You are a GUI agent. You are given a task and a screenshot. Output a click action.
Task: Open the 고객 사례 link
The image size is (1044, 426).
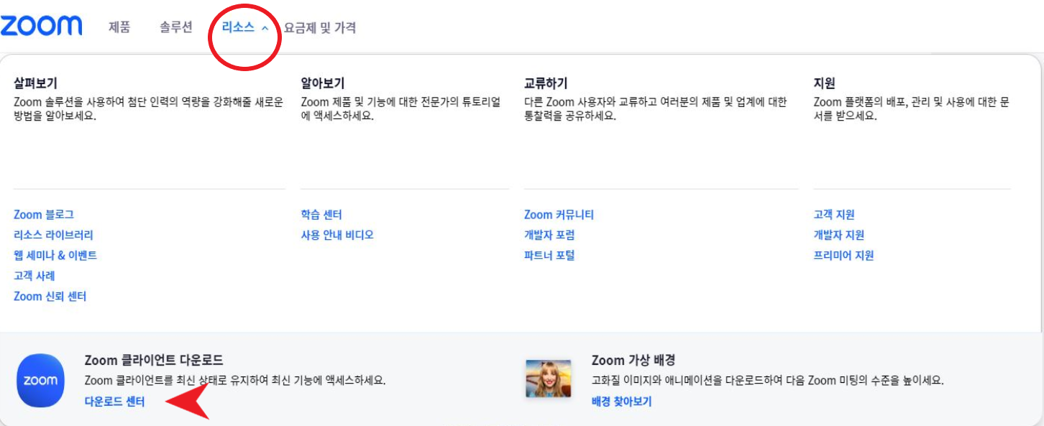[x=35, y=276]
